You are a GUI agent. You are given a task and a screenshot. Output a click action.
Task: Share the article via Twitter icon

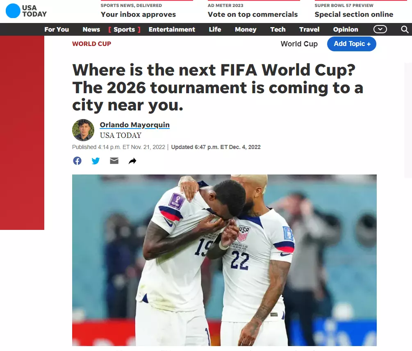96,161
